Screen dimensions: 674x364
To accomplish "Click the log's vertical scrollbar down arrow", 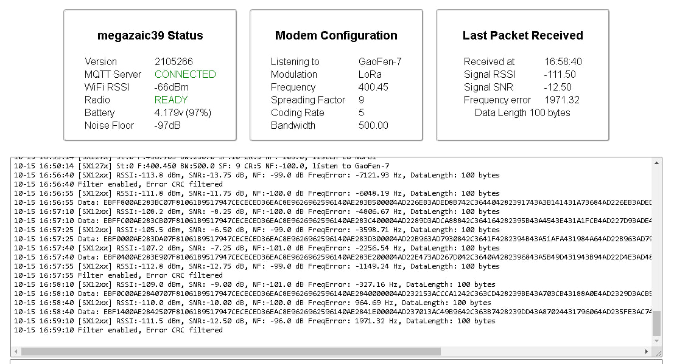I will [x=656, y=341].
